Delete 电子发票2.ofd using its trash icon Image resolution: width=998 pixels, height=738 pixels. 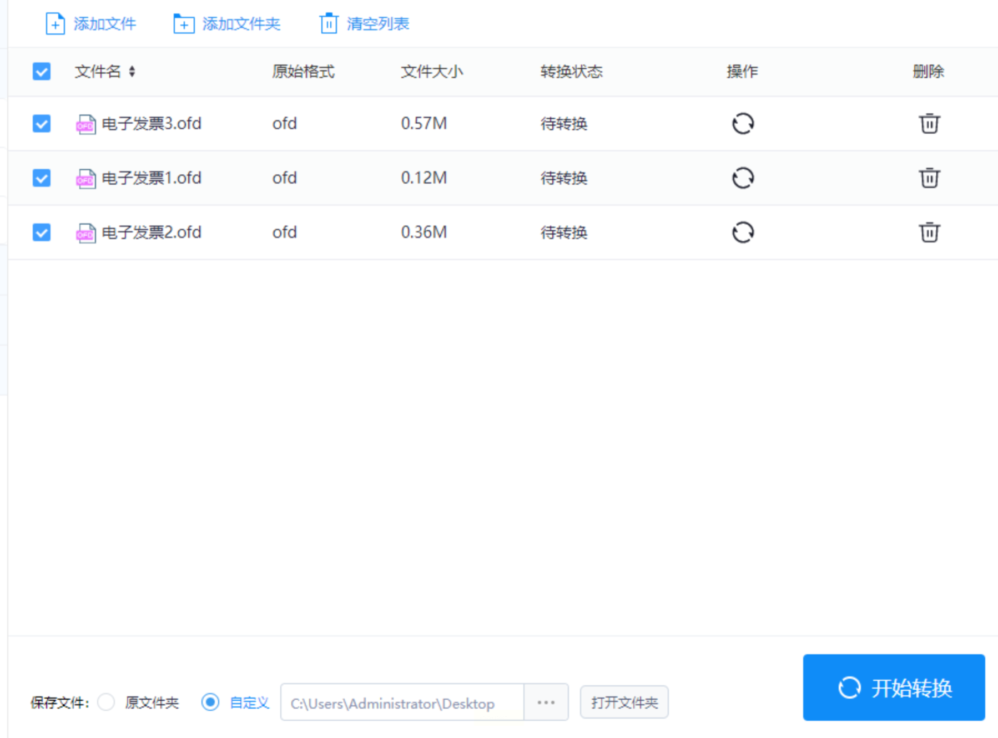929,232
